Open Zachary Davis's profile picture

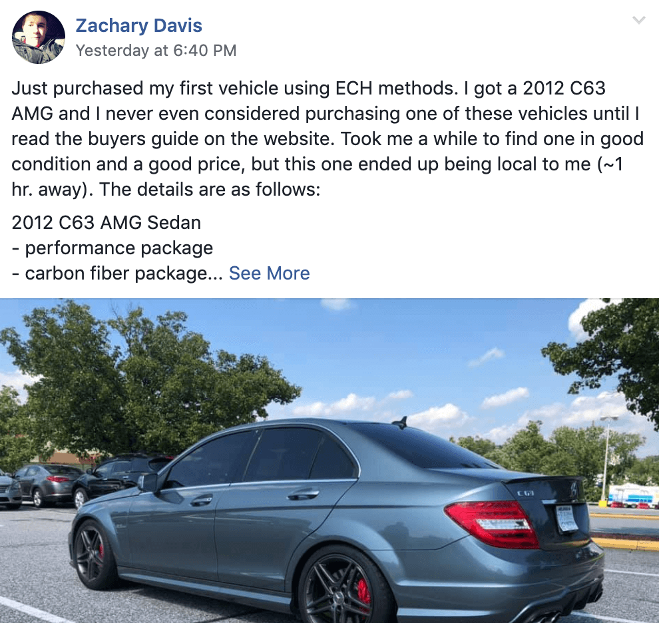(38, 37)
